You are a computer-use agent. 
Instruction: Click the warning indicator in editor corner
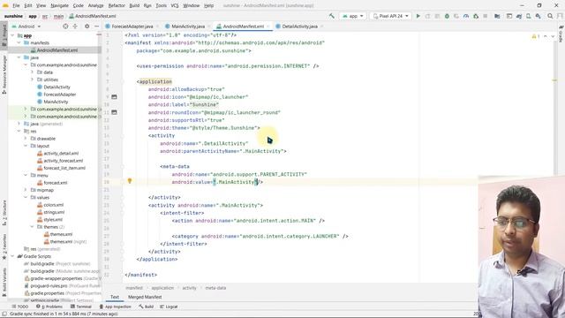click(536, 36)
